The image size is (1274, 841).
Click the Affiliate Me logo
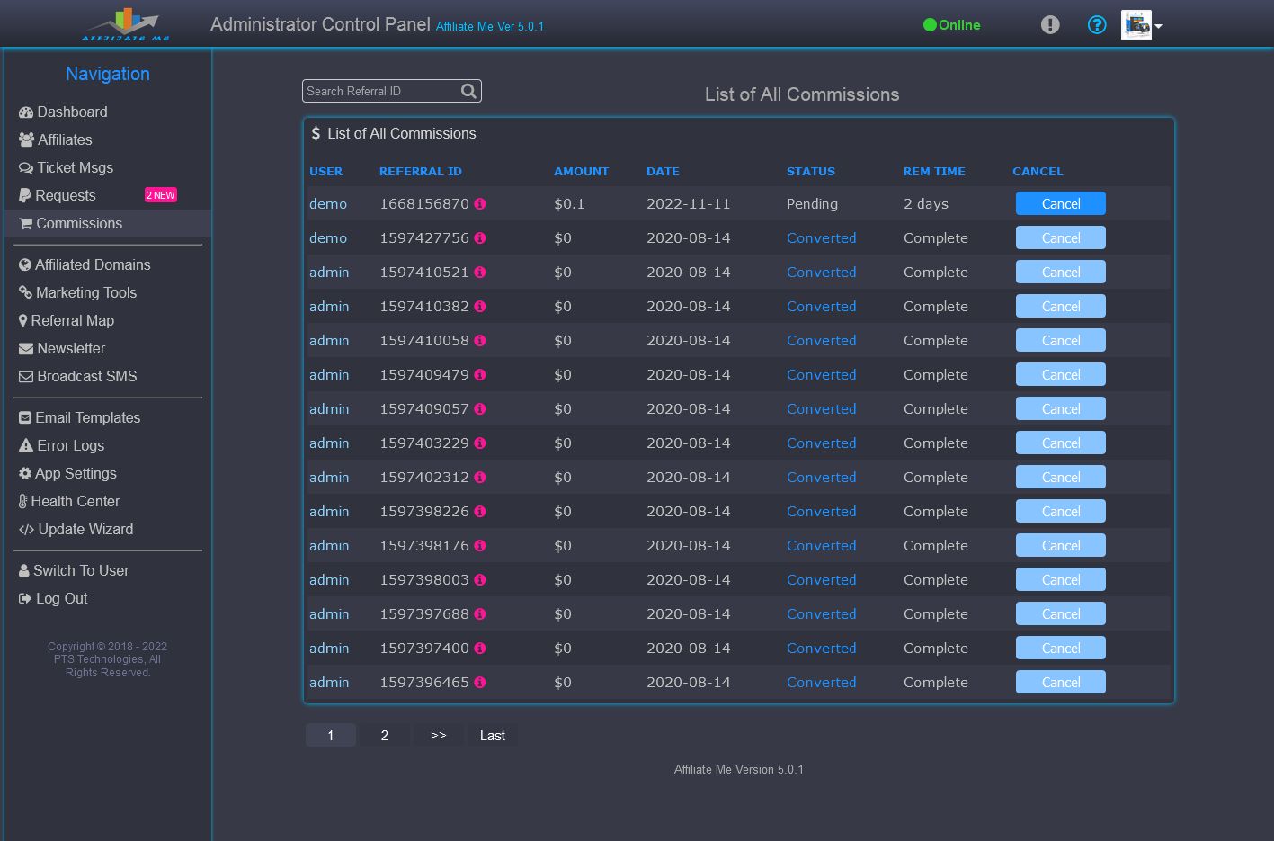point(126,24)
